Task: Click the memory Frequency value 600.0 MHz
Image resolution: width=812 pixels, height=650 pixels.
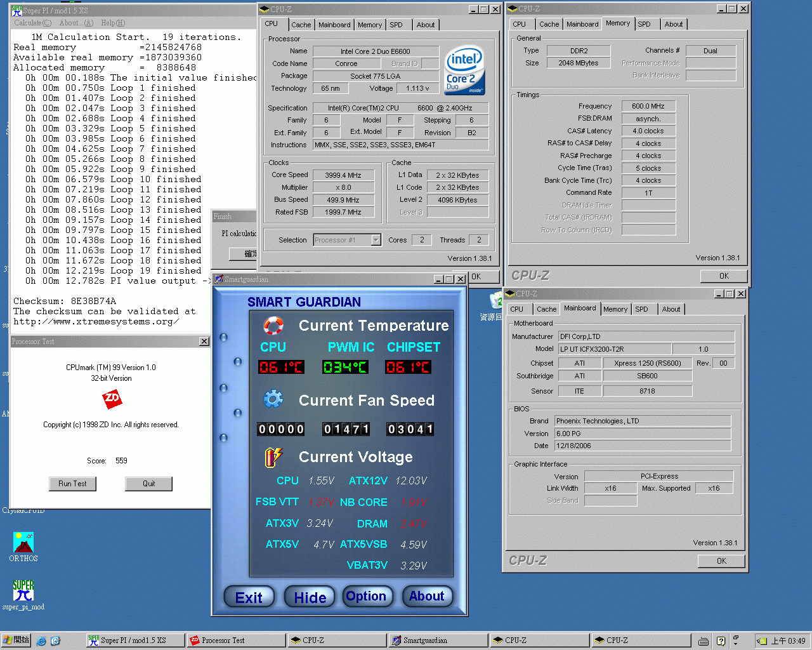Action: [648, 107]
